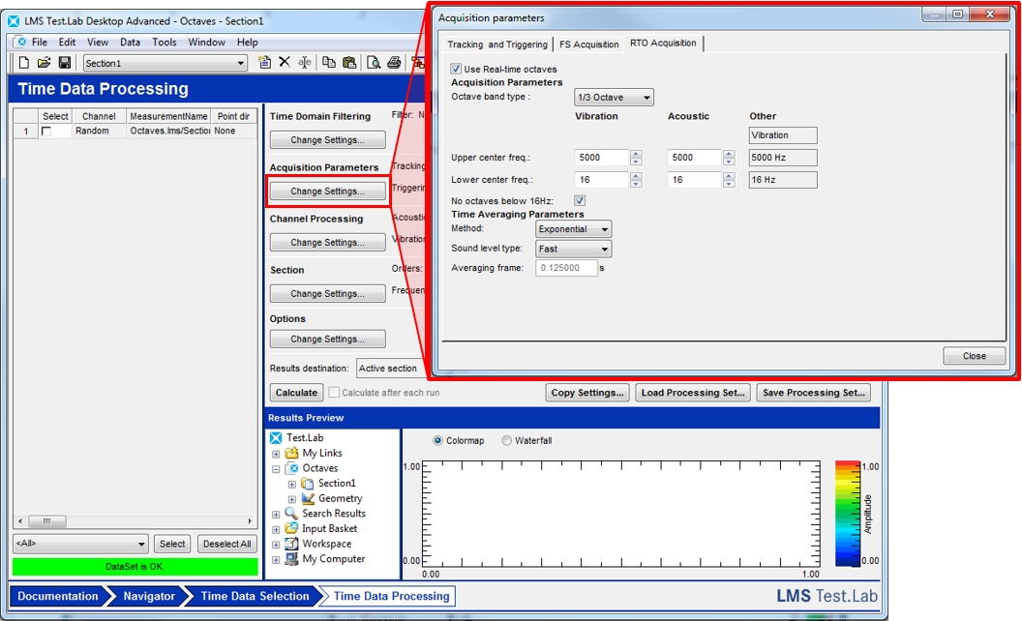Click the New project toolbar icon

pos(24,63)
